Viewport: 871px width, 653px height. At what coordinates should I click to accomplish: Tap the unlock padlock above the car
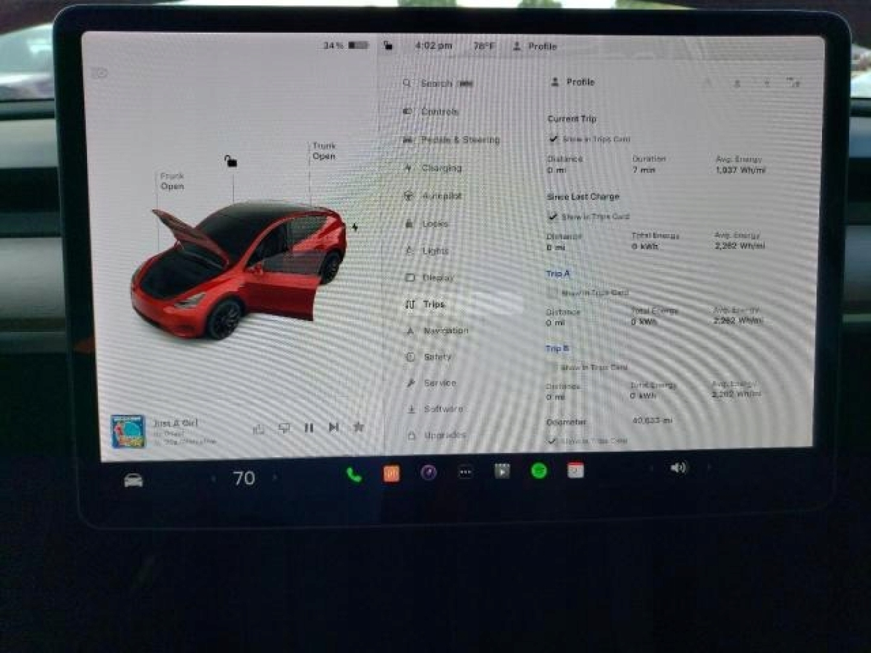pos(230,161)
